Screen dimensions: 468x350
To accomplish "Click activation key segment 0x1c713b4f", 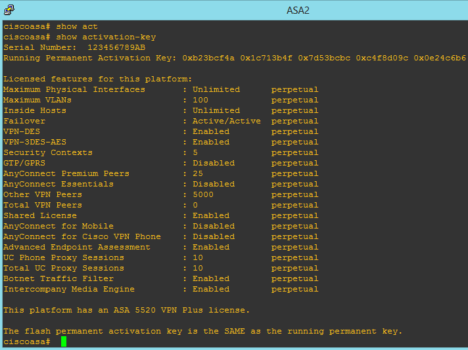I will [x=266, y=58].
